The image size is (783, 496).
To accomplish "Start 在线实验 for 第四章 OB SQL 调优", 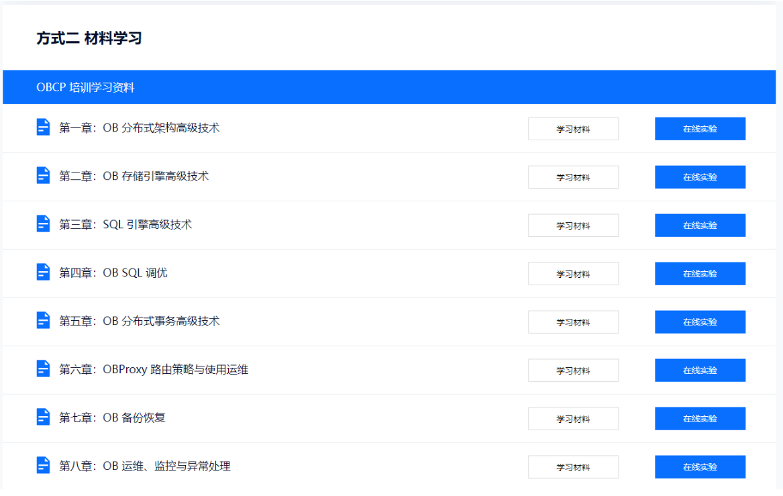I will point(700,273).
